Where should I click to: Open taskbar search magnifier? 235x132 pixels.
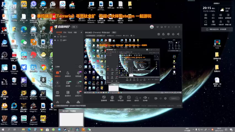tap(9, 130)
